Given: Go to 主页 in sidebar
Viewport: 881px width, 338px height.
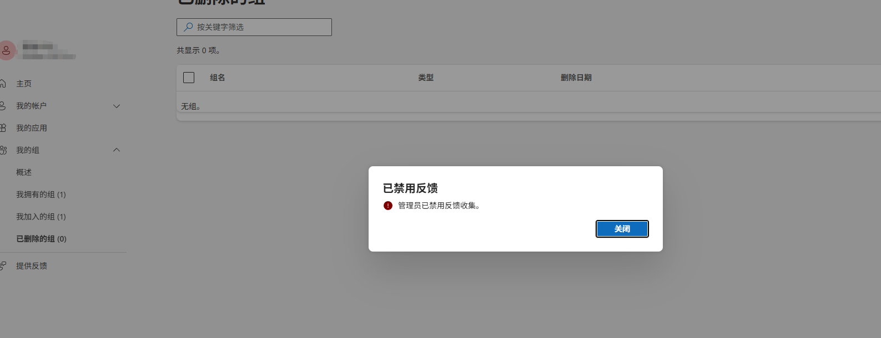Looking at the screenshot, I should click(24, 84).
